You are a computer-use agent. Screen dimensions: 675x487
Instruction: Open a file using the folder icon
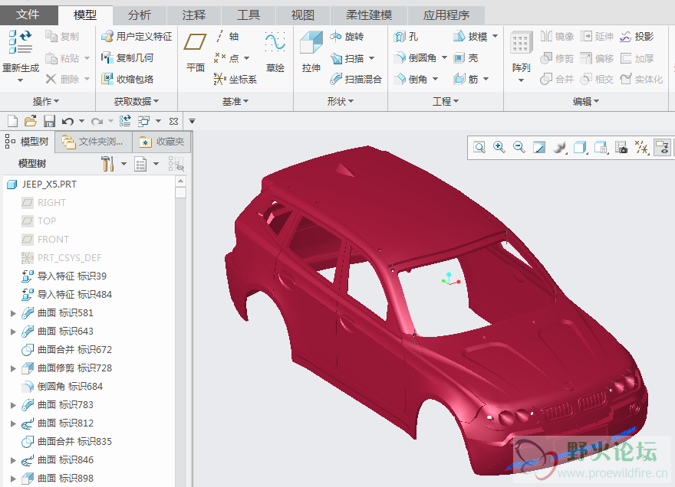point(31,121)
